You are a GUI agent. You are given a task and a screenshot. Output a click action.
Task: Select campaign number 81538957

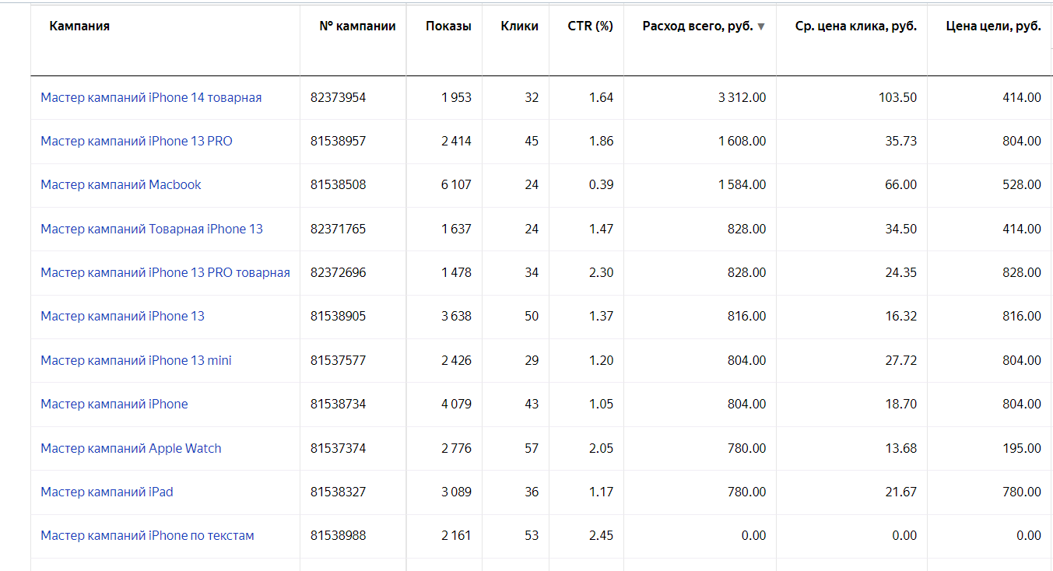point(338,141)
